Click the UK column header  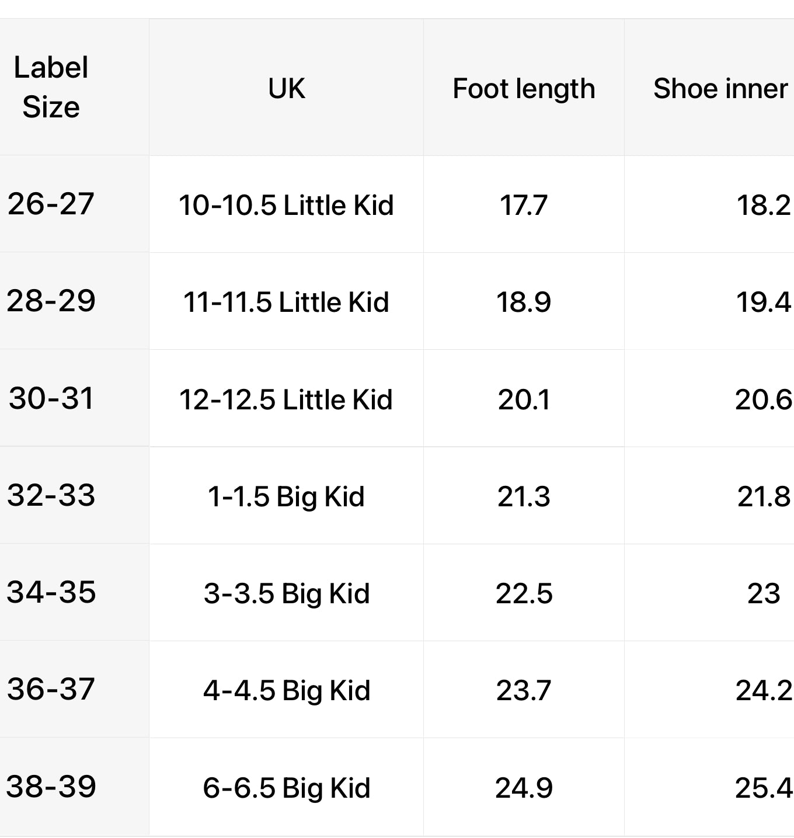(x=286, y=89)
